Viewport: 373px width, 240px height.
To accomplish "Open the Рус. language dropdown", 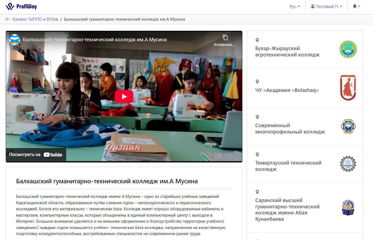I will (295, 6).
